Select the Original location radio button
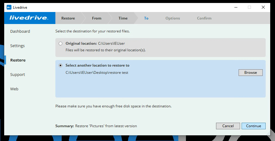The image size is (275, 141). coord(61,43)
